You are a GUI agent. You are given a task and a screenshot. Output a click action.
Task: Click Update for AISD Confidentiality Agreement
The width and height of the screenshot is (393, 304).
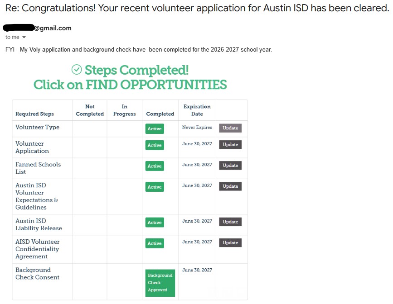click(230, 242)
